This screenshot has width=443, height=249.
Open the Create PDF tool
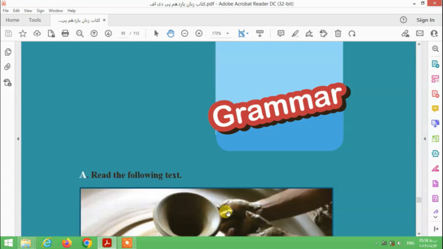click(436, 93)
